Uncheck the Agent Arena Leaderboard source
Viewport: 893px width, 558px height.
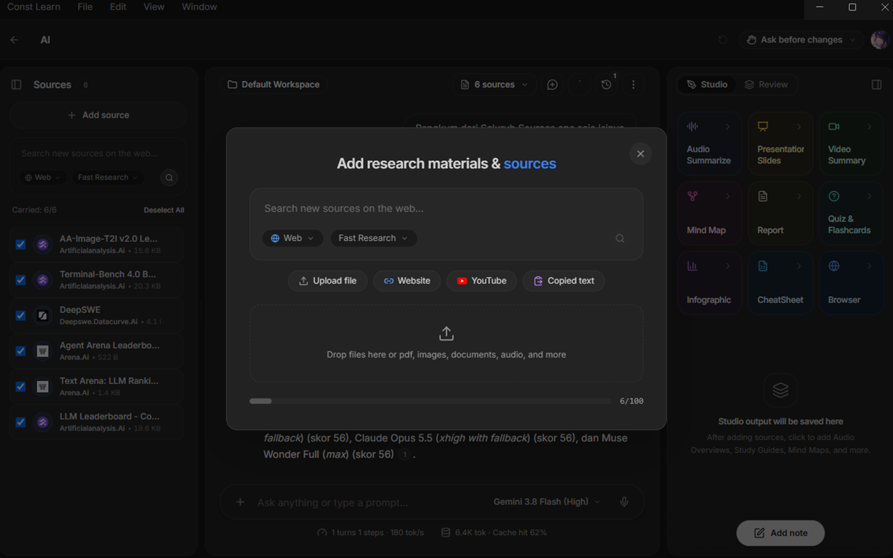pyautogui.click(x=21, y=351)
